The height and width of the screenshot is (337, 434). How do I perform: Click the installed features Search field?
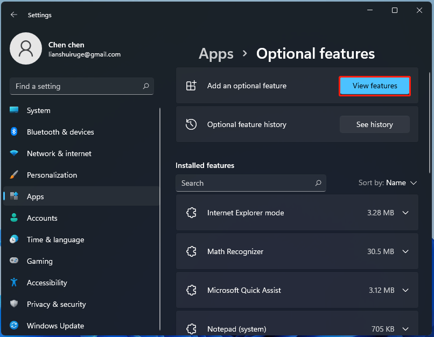pos(251,183)
